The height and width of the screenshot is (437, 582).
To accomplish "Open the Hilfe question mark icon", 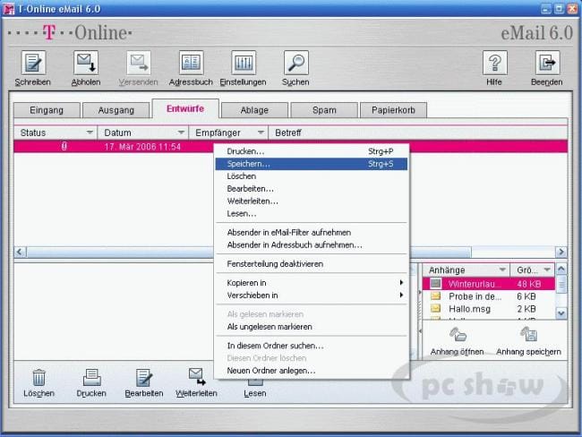I will (x=495, y=63).
